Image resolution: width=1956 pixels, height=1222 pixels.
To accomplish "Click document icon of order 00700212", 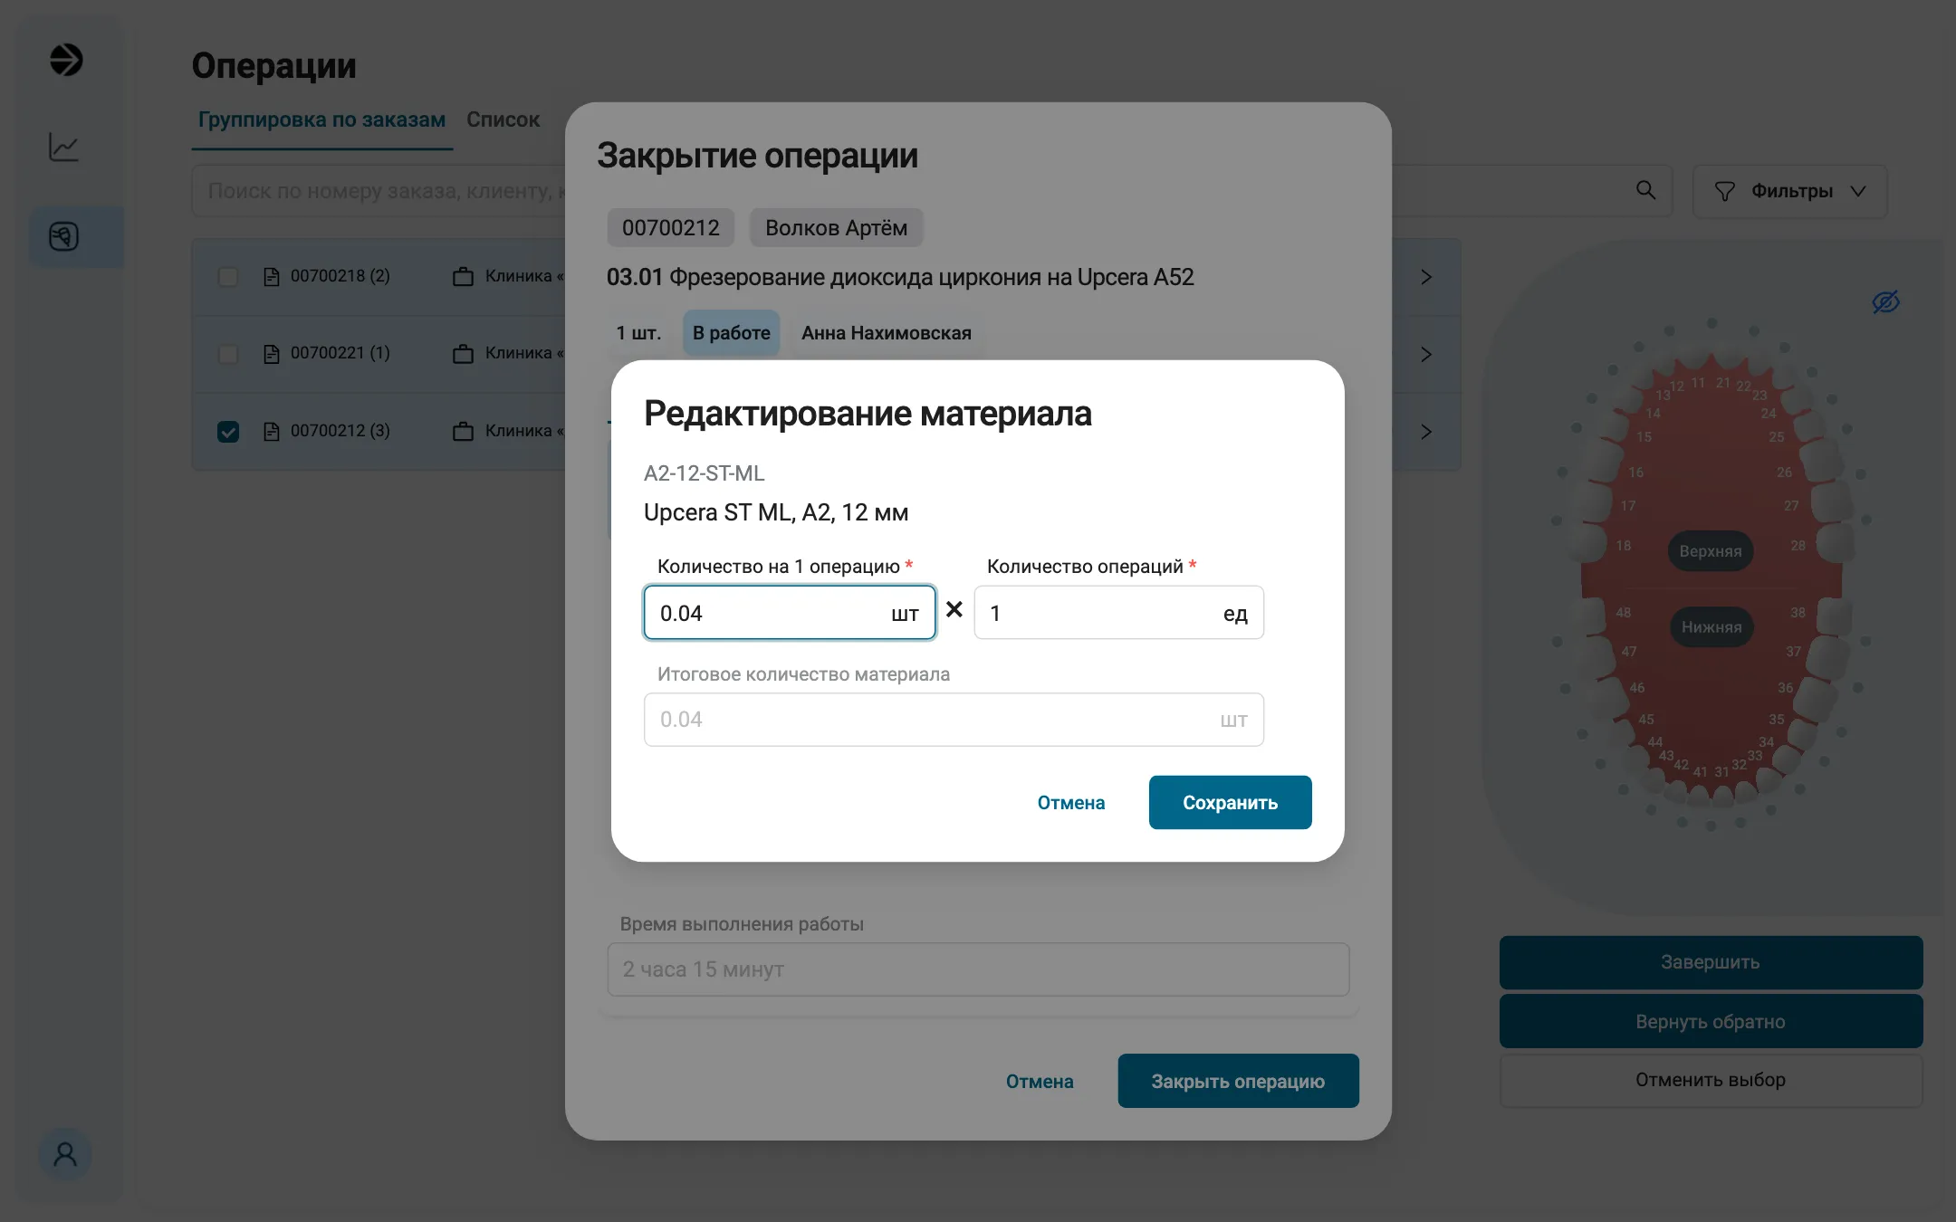I will pyautogui.click(x=271, y=431).
